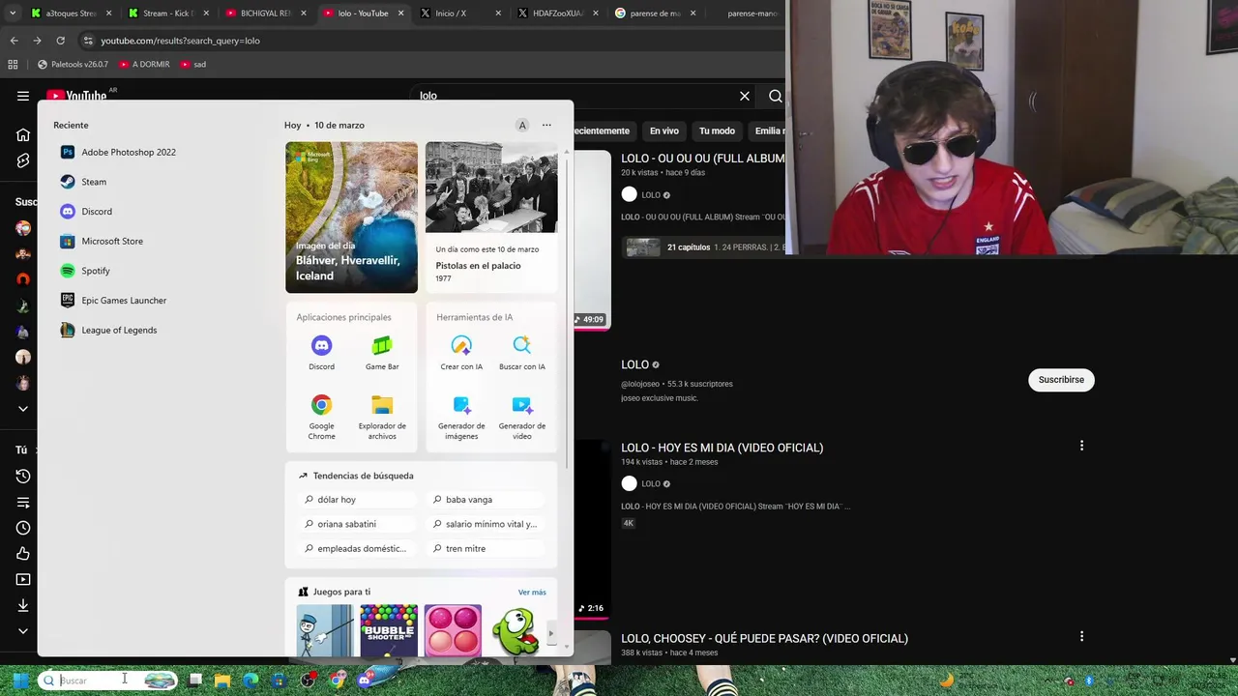Reload the YouTube page in Chrome
This screenshot has height=696, width=1238.
60,41
